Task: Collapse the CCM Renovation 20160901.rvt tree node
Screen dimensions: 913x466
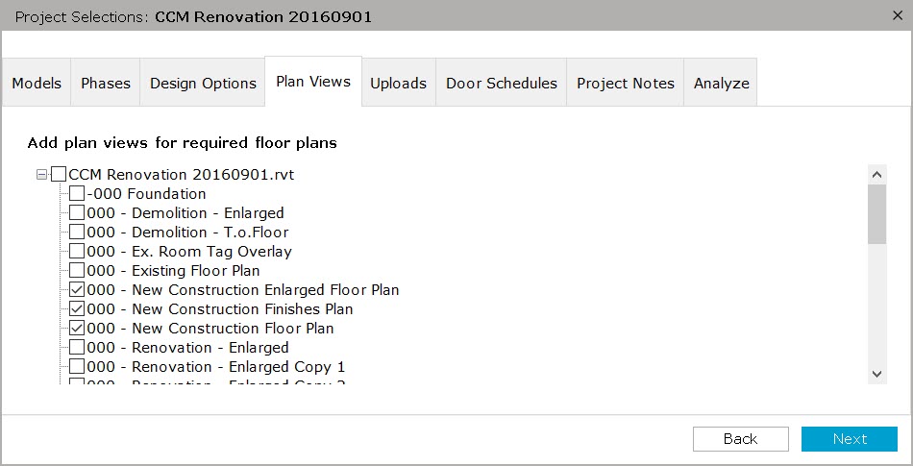Action: pos(41,175)
